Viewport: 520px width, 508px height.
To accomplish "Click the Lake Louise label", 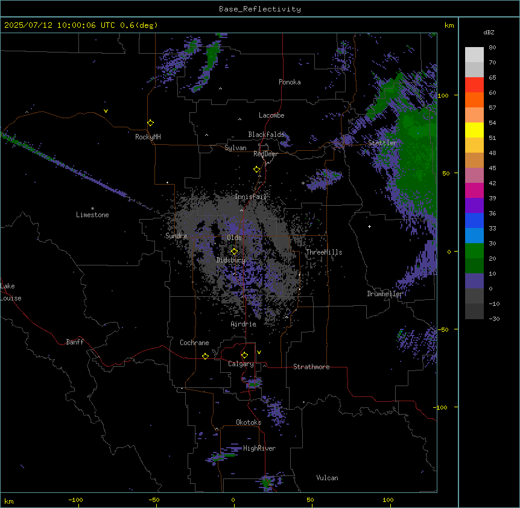I will tap(11, 292).
